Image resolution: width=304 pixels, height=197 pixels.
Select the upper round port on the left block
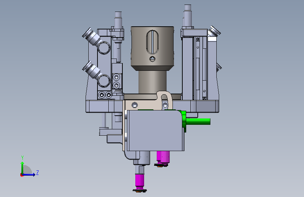[104, 48]
